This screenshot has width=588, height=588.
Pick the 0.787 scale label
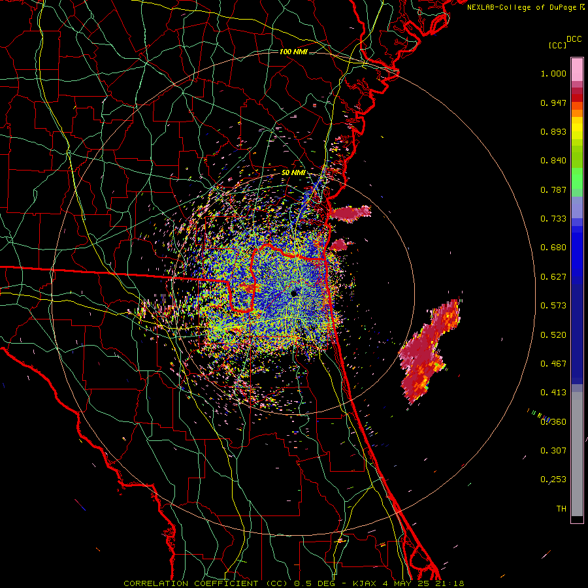coord(553,189)
